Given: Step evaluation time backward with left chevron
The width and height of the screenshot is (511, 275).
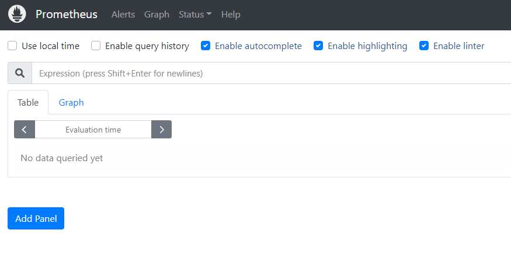Looking at the screenshot, I should [x=25, y=130].
